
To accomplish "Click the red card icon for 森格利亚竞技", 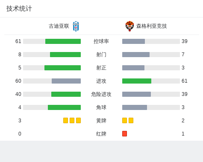I will click(124, 133).
